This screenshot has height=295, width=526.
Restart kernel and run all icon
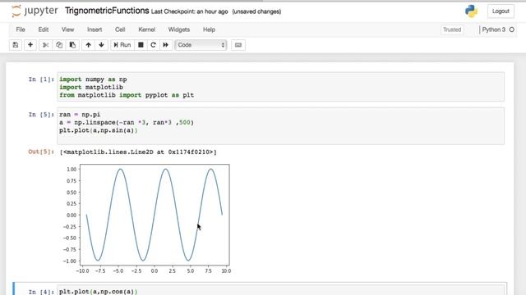[166, 45]
